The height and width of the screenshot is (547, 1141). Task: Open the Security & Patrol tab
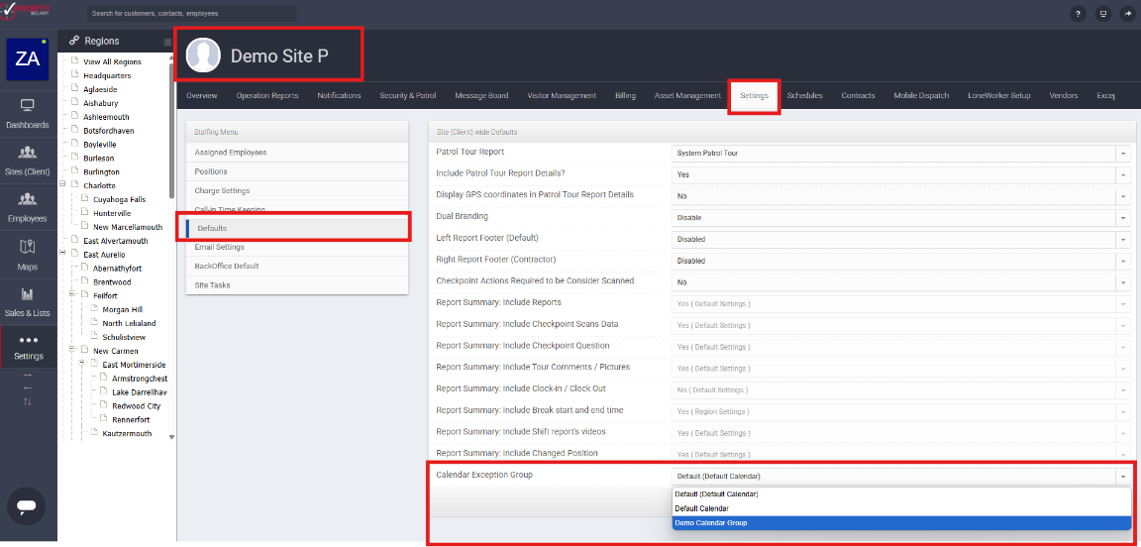click(x=407, y=95)
